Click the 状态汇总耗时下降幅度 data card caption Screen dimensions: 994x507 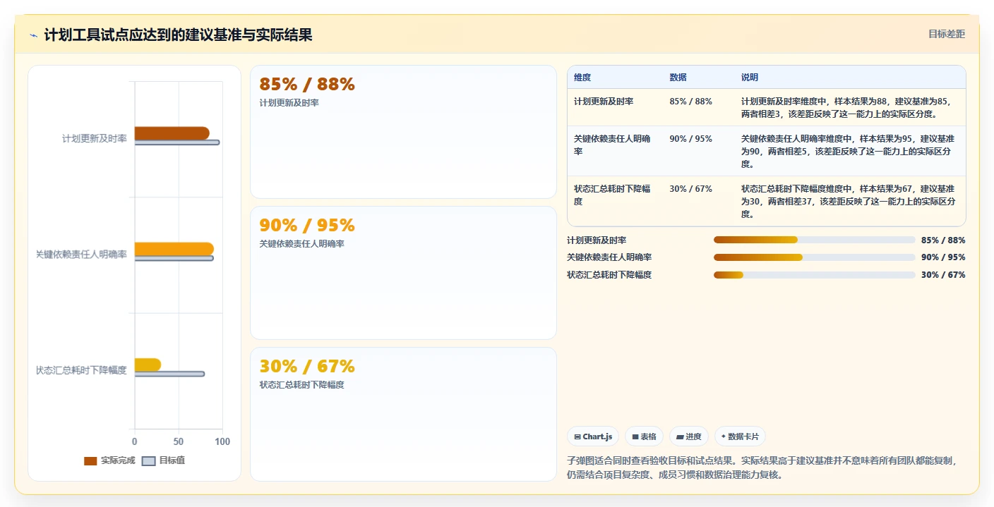[x=301, y=385]
